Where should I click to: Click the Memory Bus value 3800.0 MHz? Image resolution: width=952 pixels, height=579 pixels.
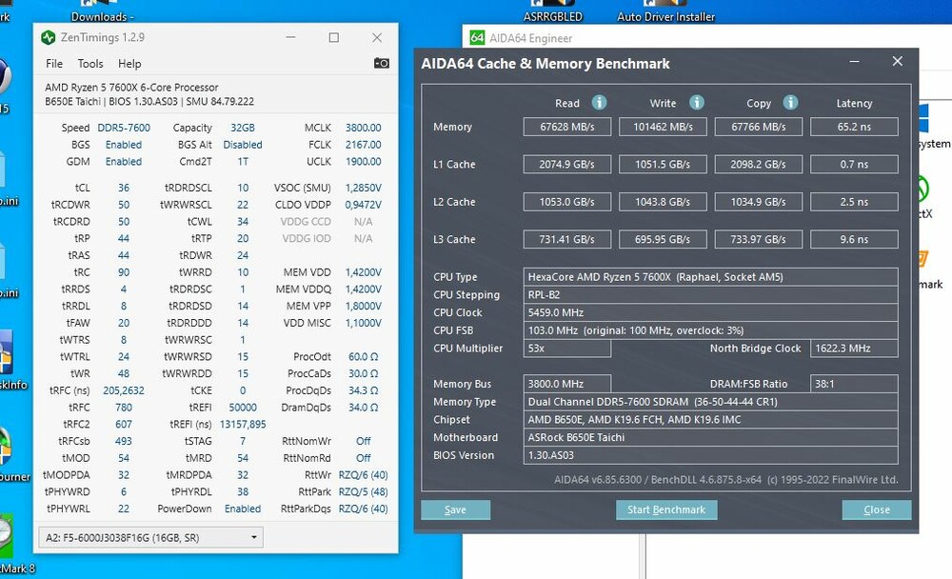(x=567, y=384)
